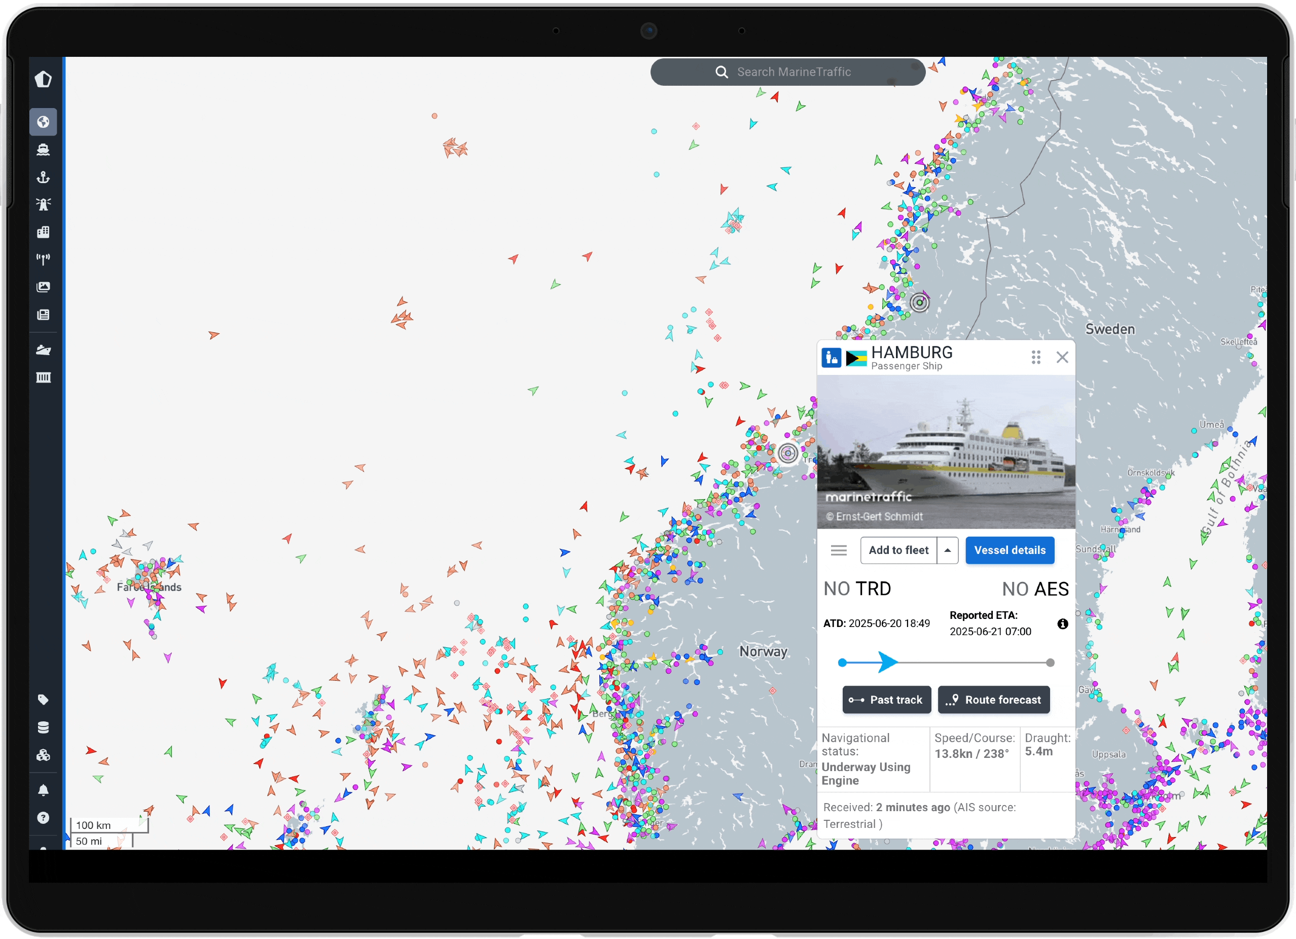The height and width of the screenshot is (939, 1296).
Task: Click the voyage progress slider endpoint
Action: [1050, 662]
